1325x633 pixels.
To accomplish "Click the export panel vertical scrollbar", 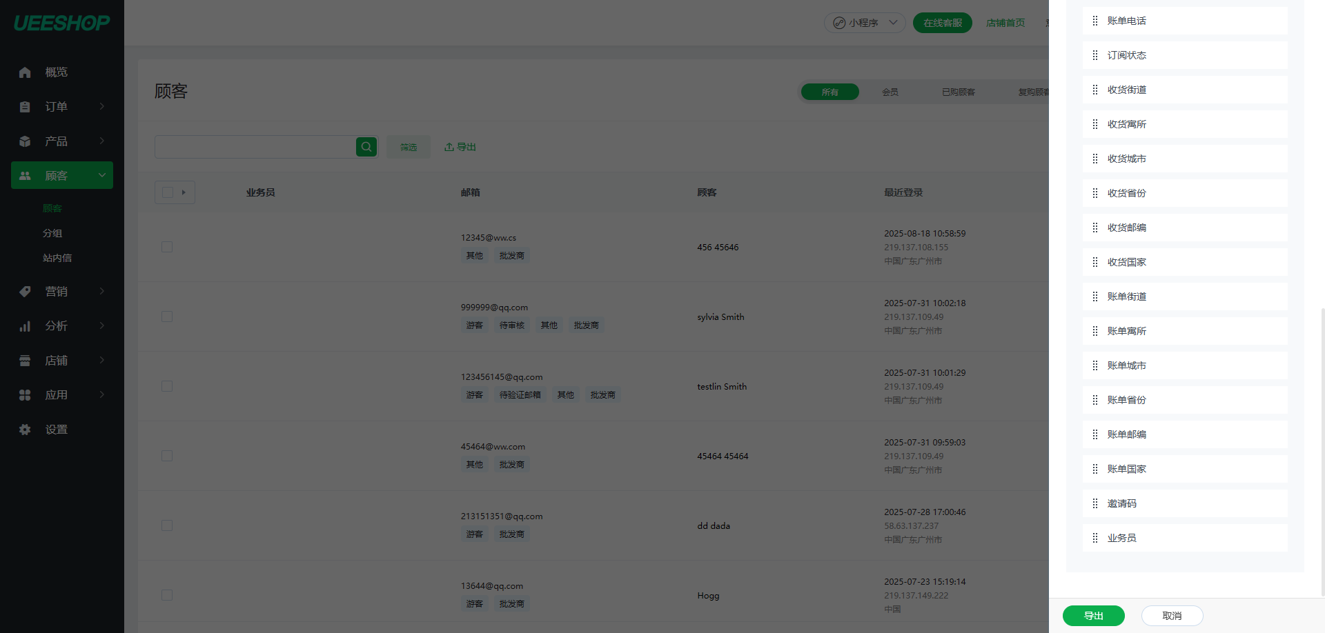I will click(x=1322, y=448).
